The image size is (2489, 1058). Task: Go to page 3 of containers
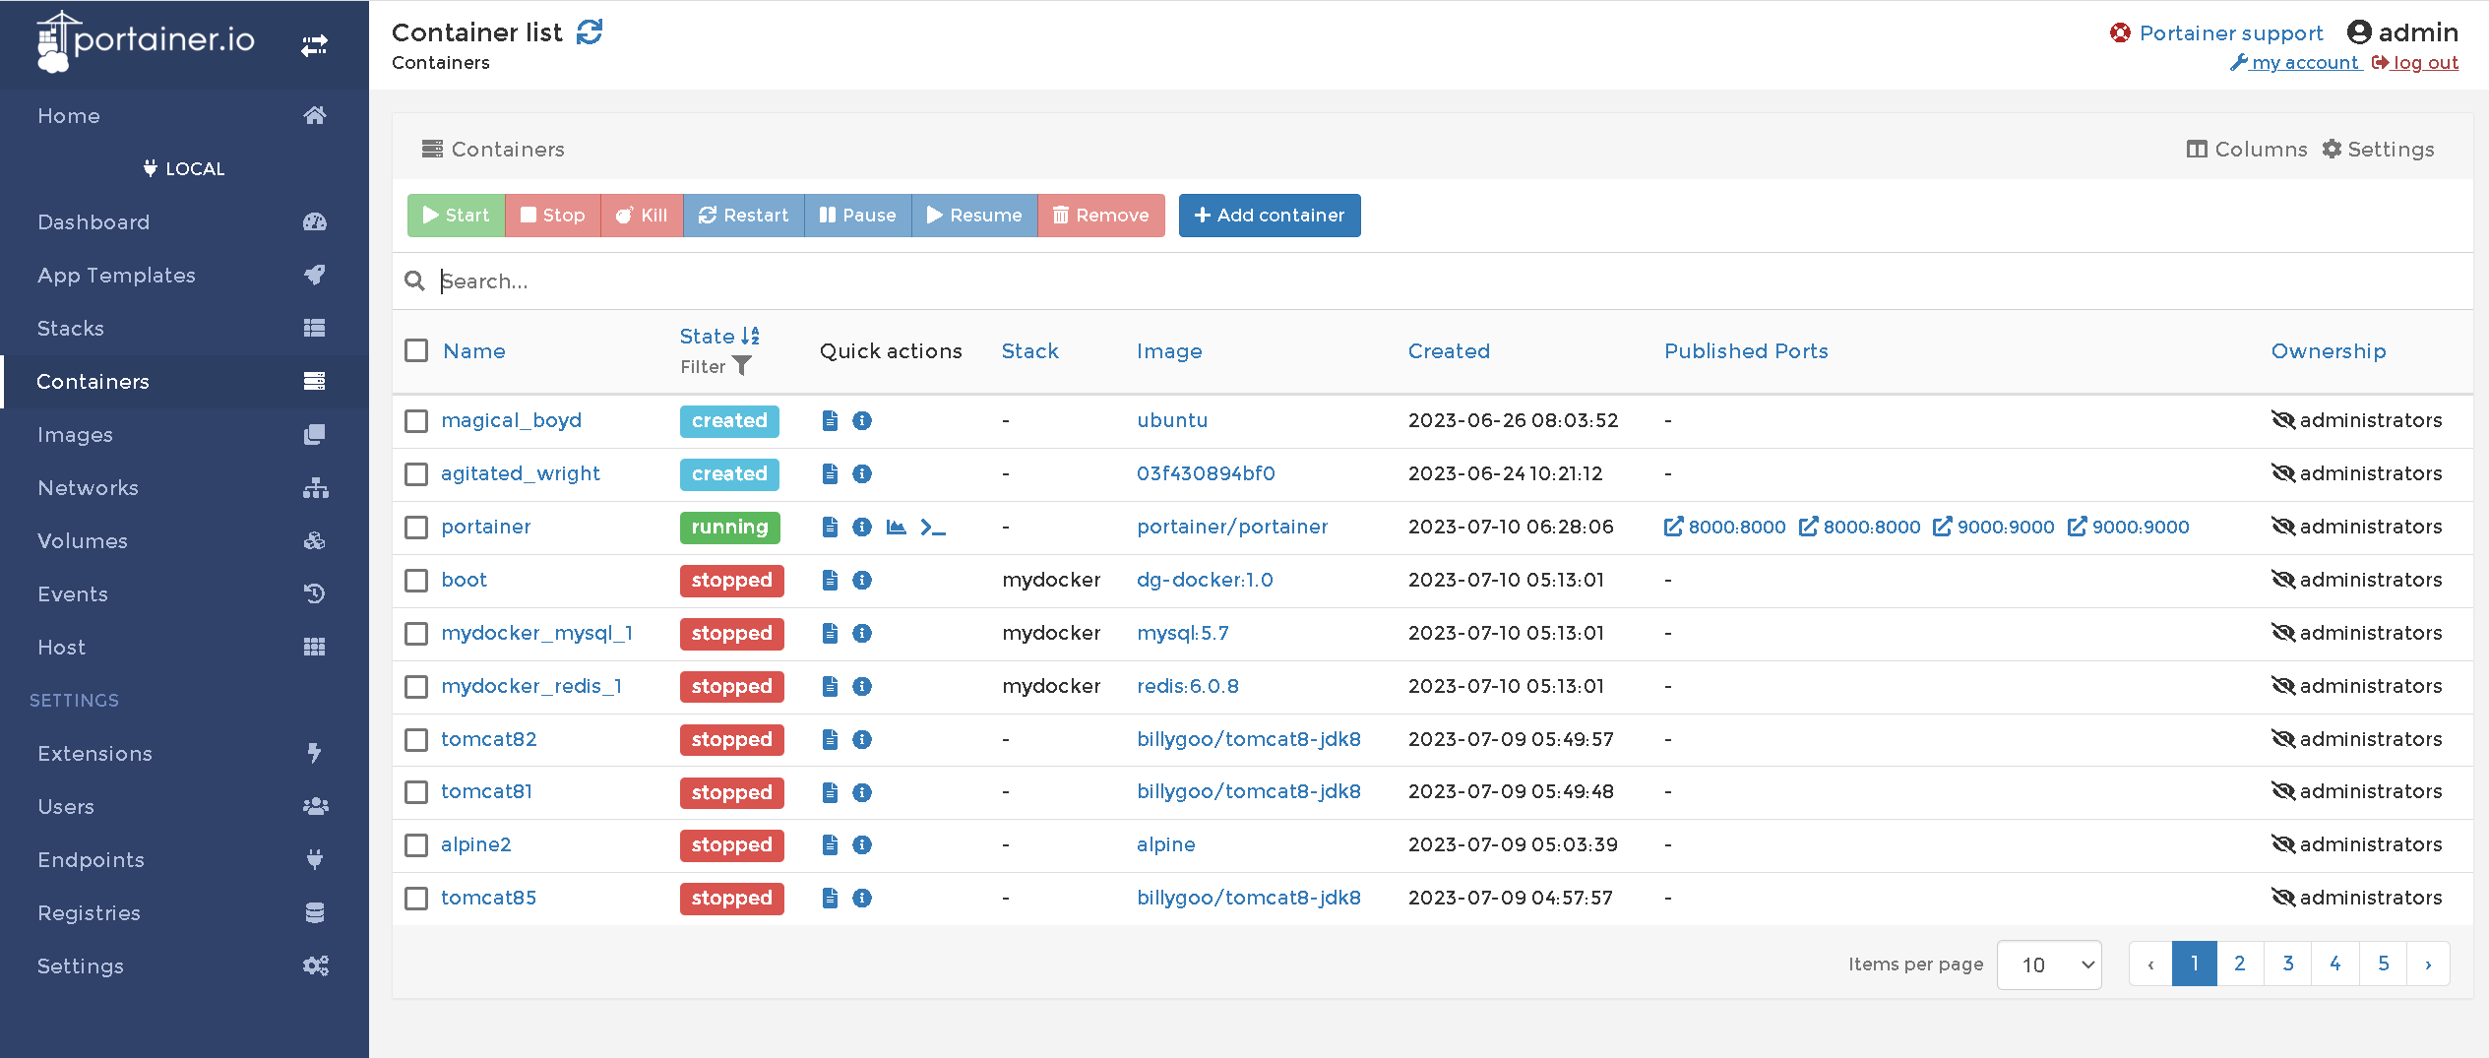(x=2288, y=964)
